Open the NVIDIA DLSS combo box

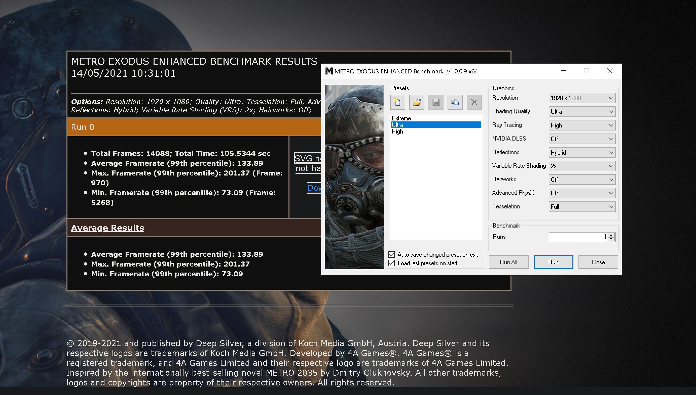coord(582,139)
